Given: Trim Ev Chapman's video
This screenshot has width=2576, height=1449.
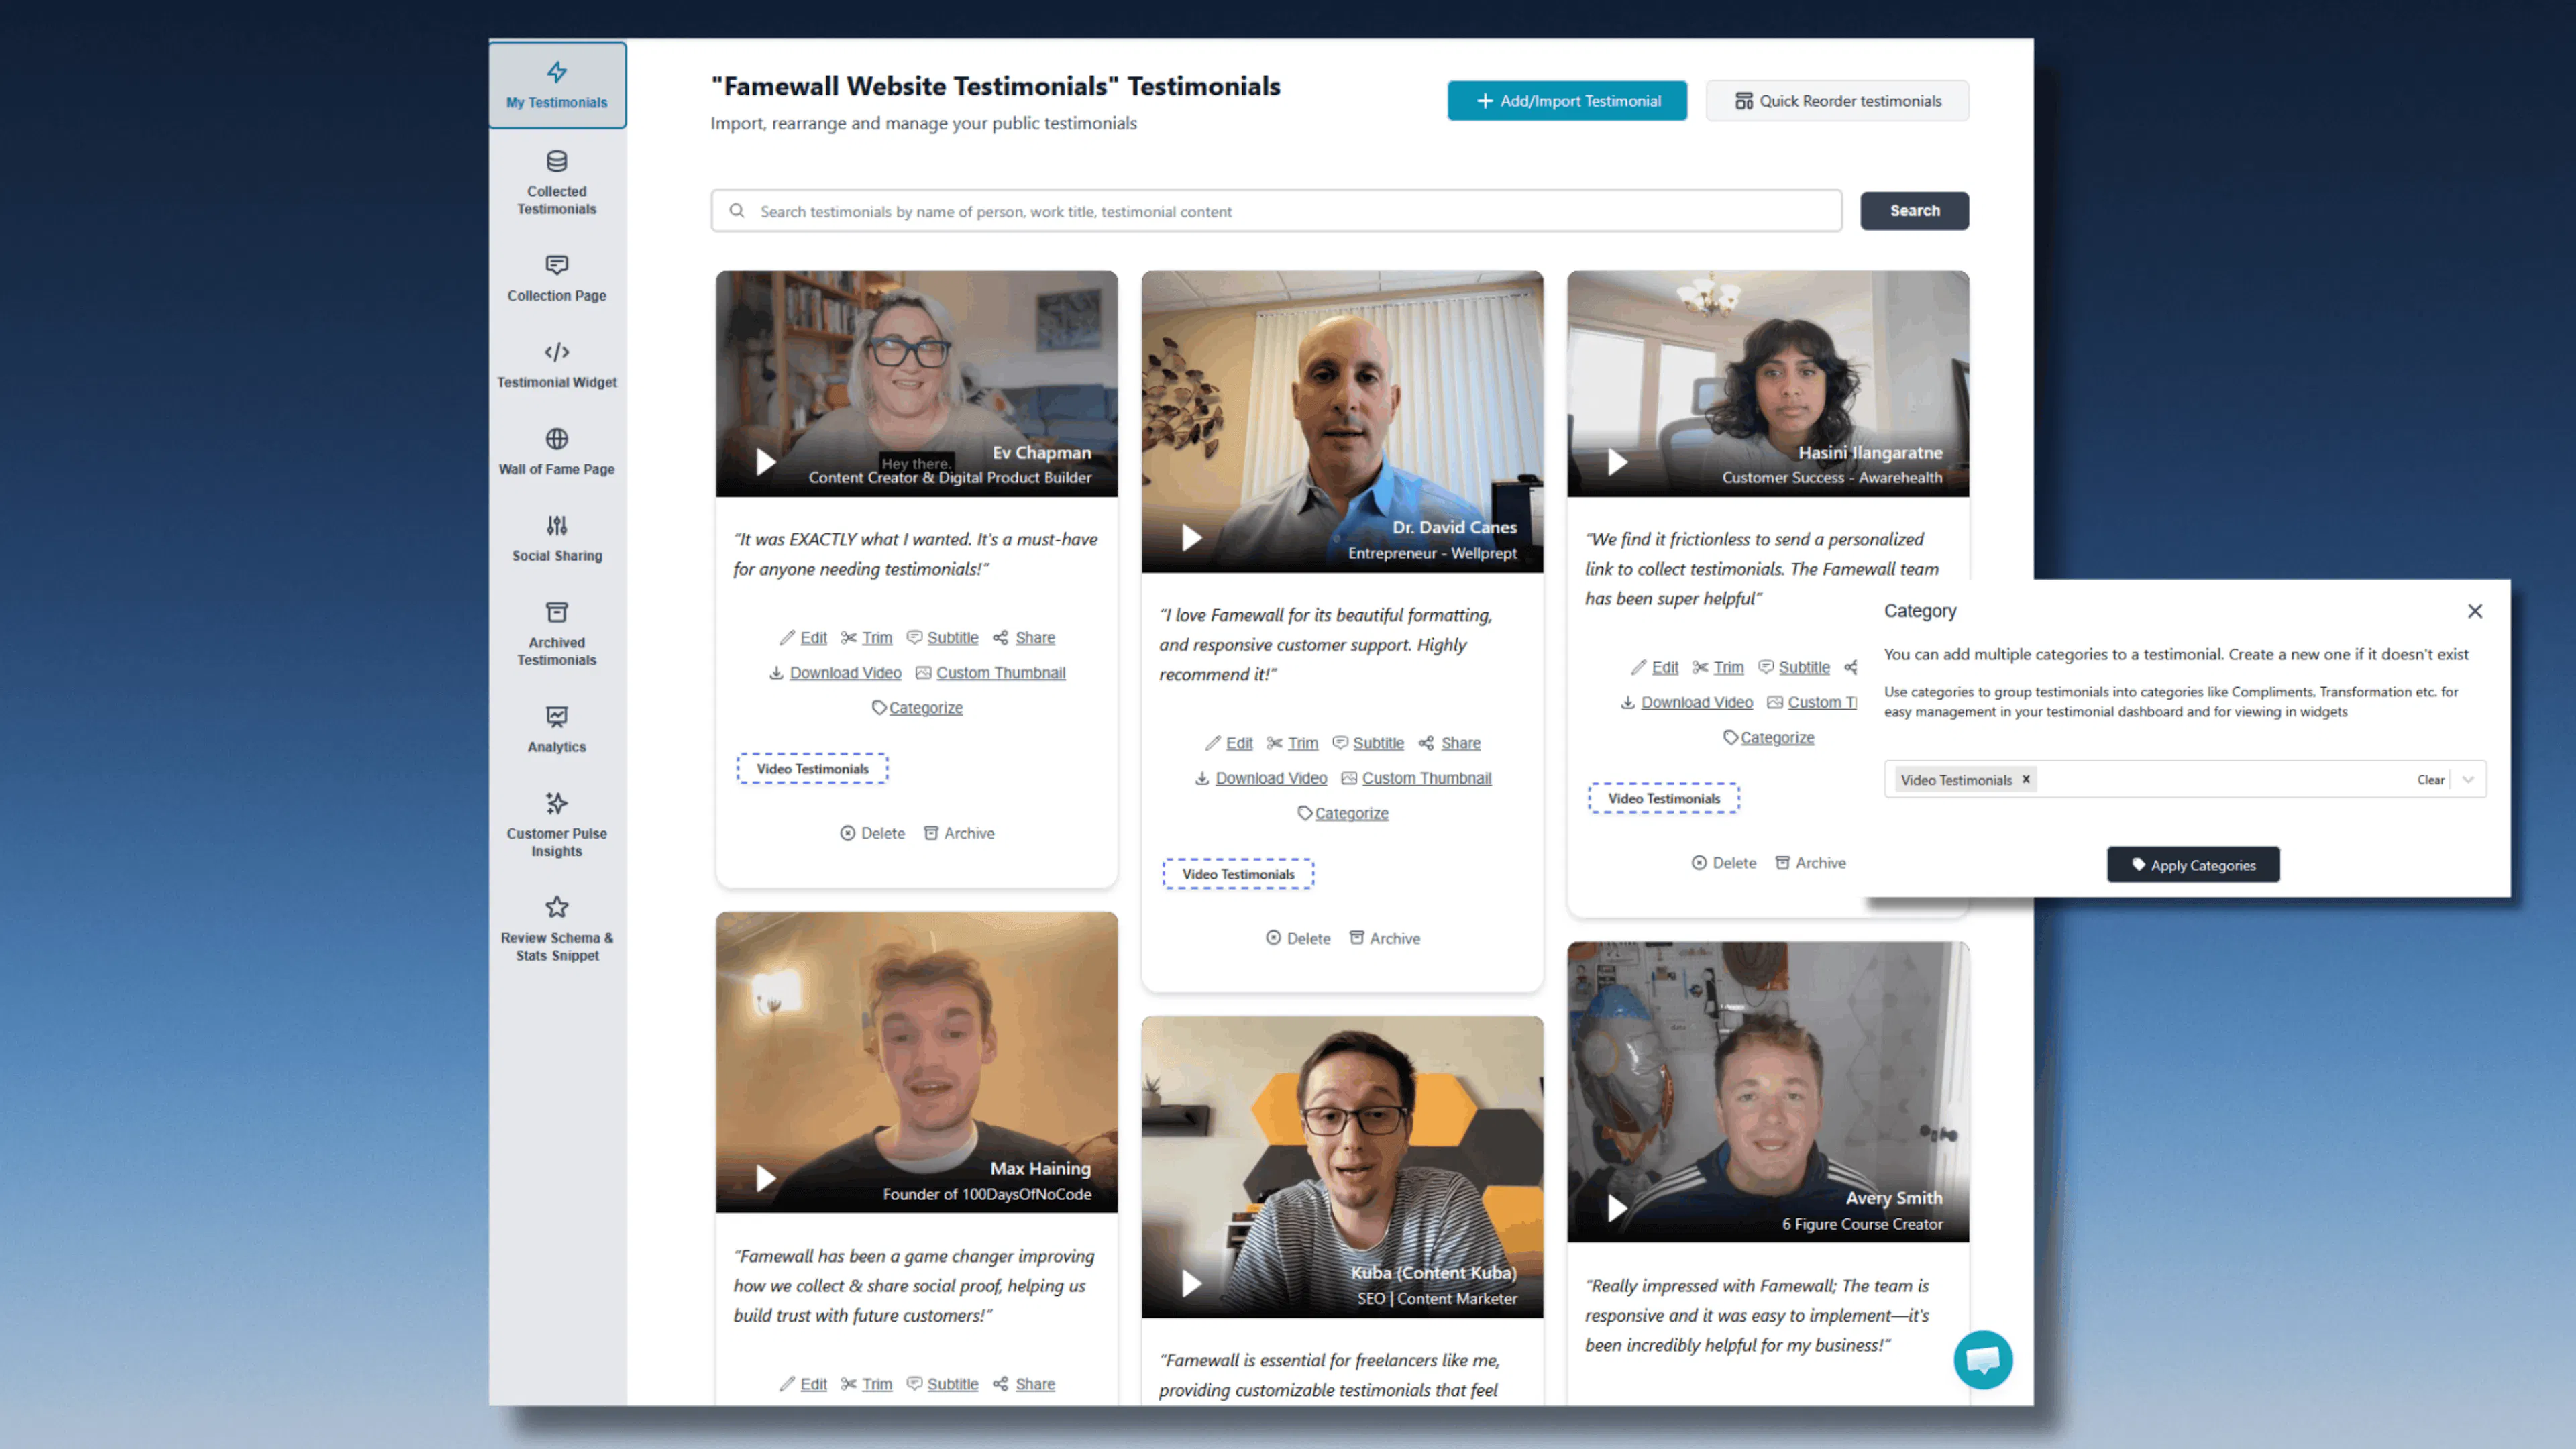Looking at the screenshot, I should pos(867,638).
